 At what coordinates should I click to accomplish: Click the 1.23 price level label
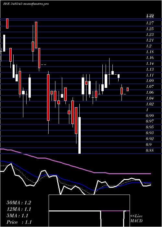(150, 35)
